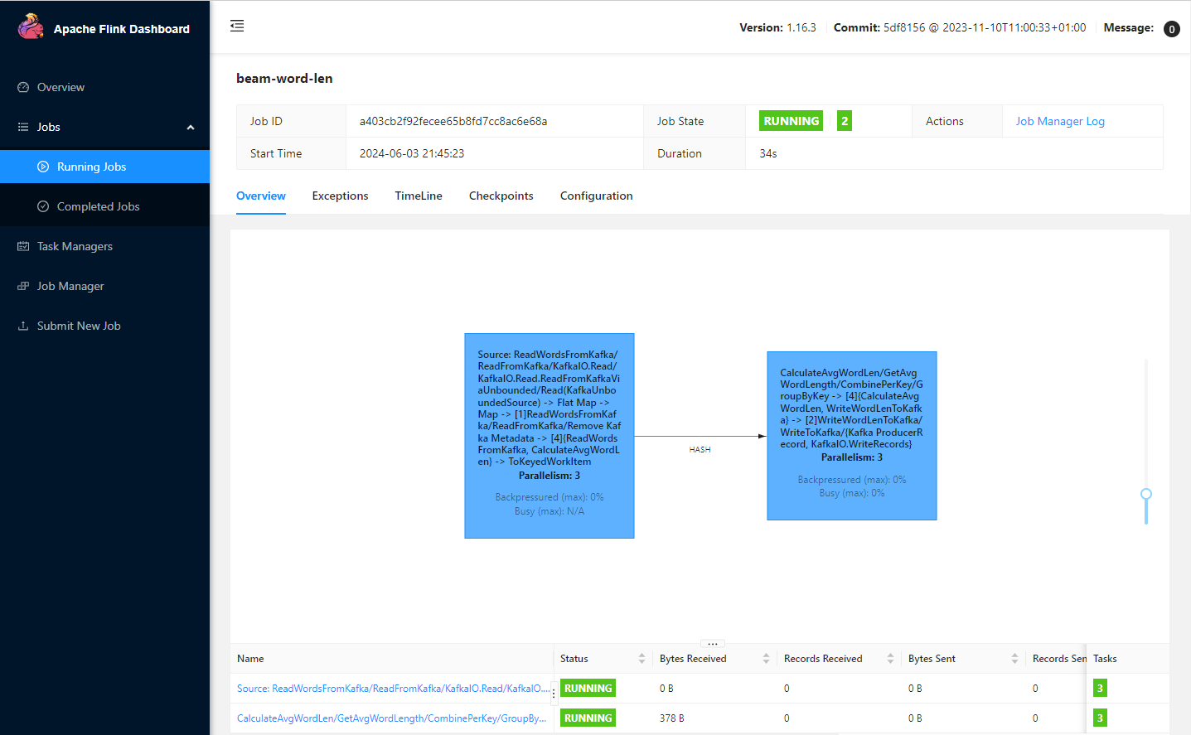Sort table by Status column
The width and height of the screenshot is (1191, 735).
(x=641, y=659)
